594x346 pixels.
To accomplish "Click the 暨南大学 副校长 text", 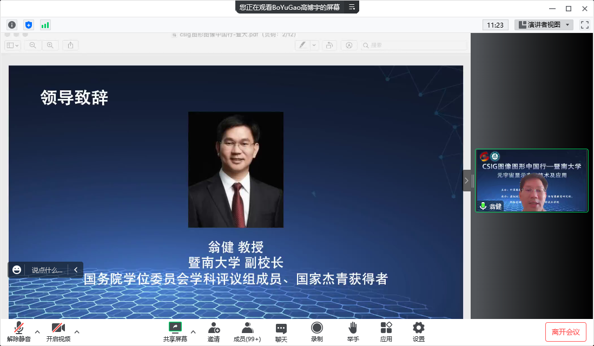I will [x=236, y=263].
